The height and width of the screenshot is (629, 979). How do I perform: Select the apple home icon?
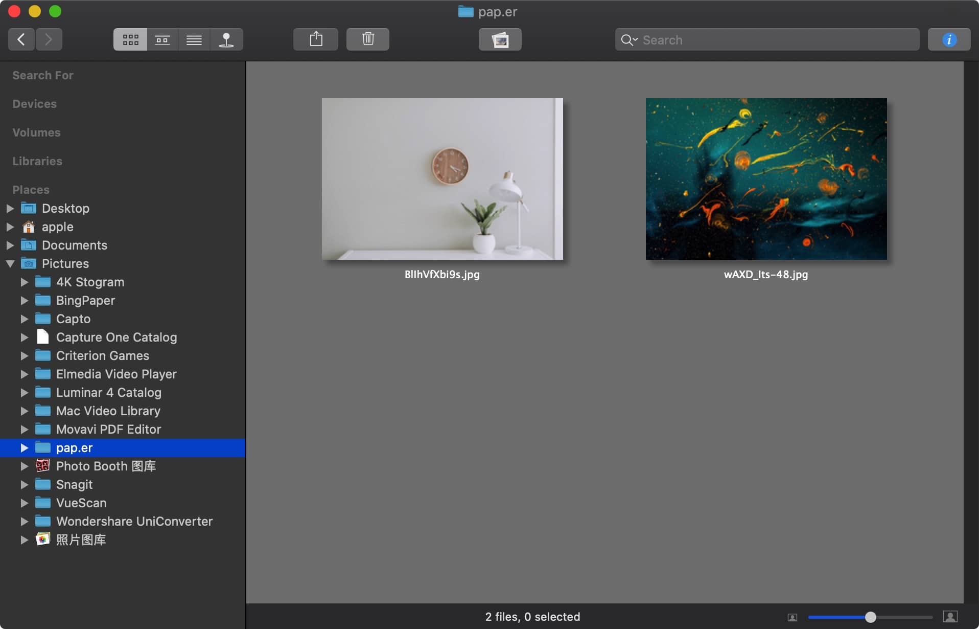click(x=29, y=227)
